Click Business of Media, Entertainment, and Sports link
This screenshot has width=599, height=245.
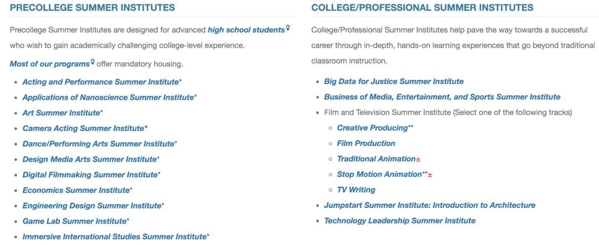(x=442, y=97)
